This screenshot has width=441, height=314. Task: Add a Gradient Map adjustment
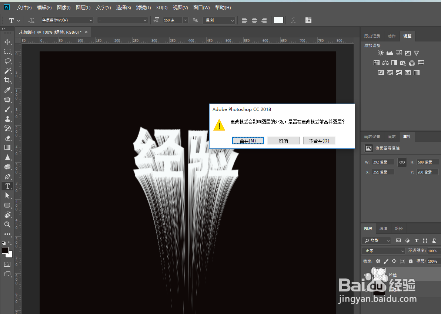[417, 73]
